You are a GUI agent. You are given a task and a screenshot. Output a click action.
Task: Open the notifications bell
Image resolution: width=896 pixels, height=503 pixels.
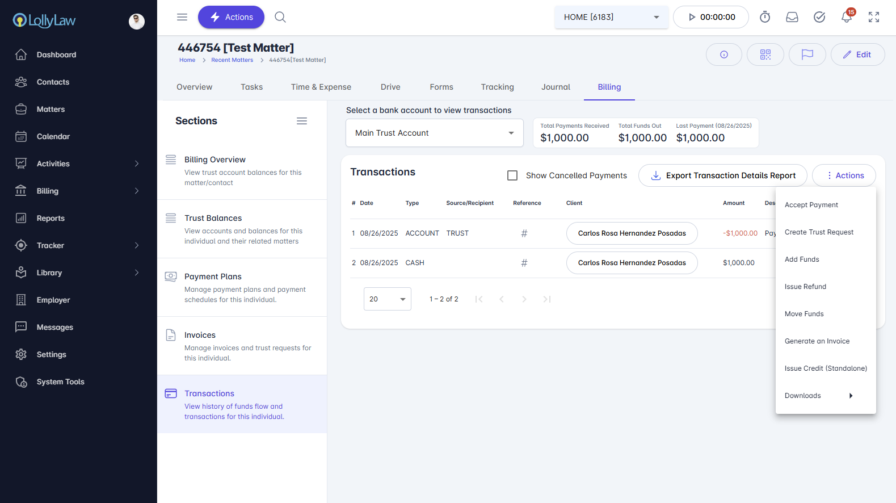[846, 17]
